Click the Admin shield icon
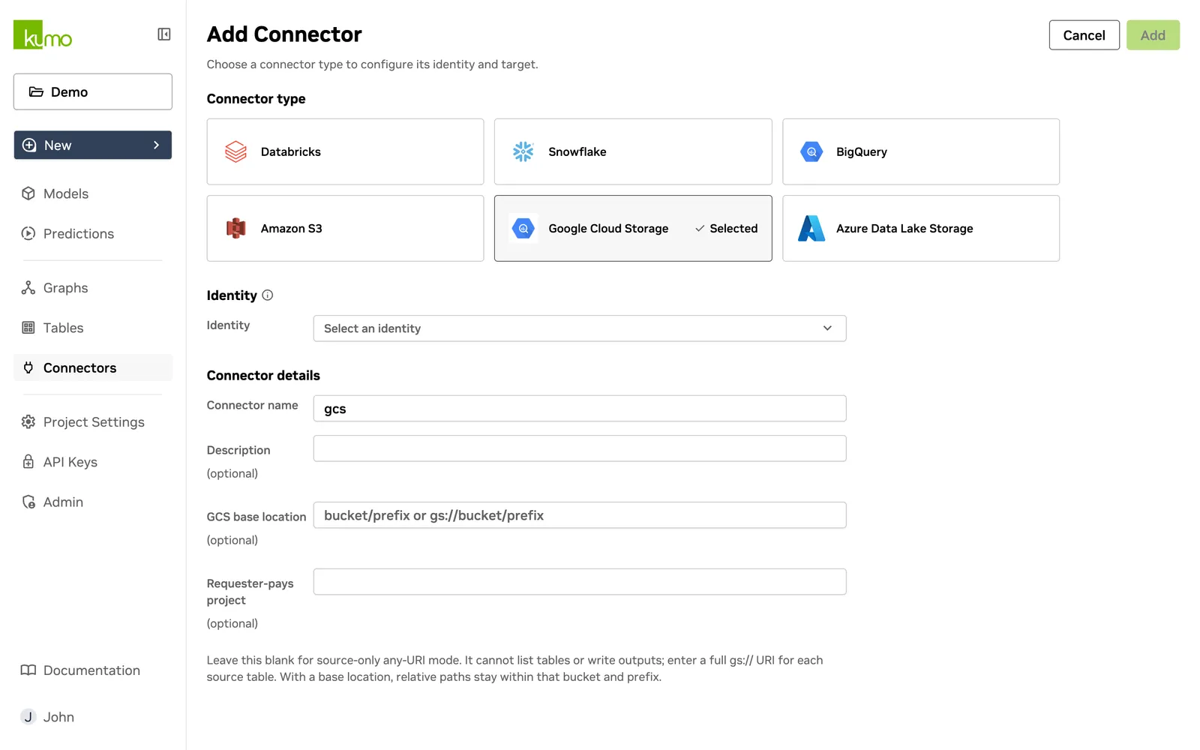 [28, 502]
